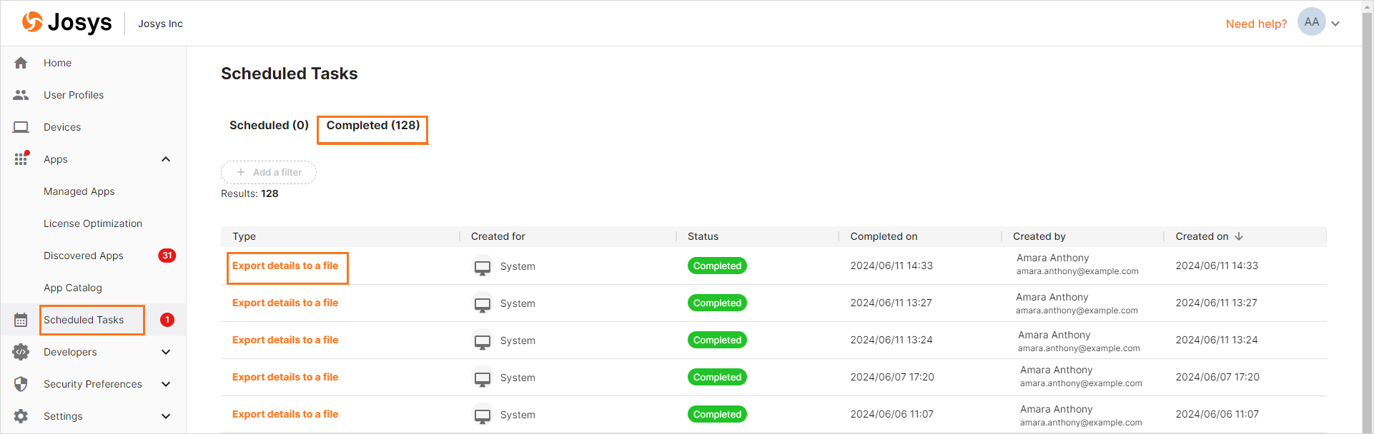Open the Home icon in sidebar
The image size is (1374, 434).
coord(21,63)
